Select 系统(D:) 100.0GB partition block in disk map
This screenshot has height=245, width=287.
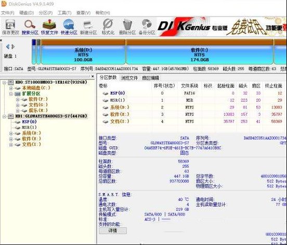83,52
